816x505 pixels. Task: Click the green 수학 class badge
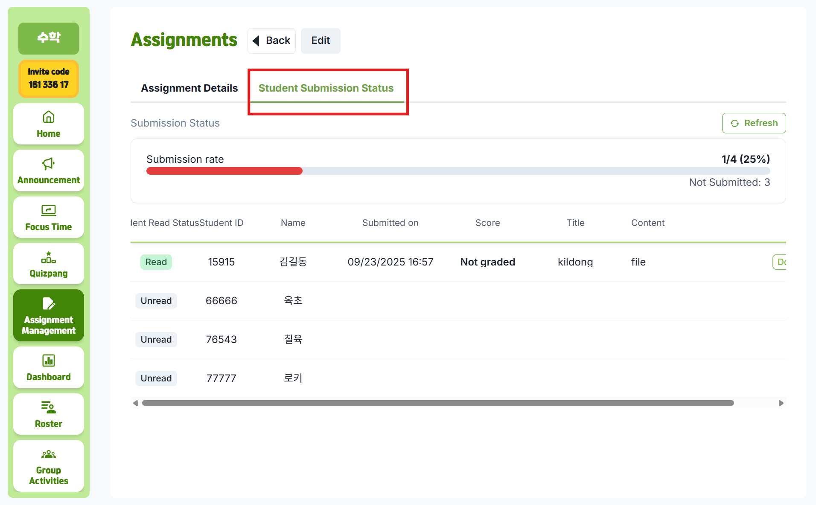coord(48,38)
